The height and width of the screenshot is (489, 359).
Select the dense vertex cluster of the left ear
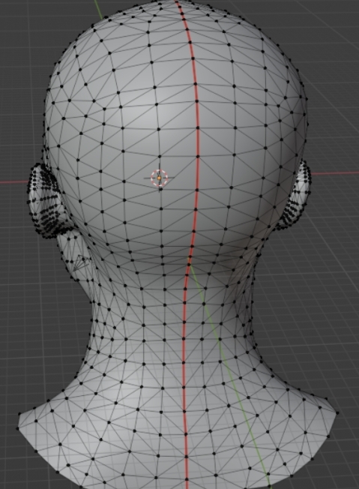(x=46, y=201)
